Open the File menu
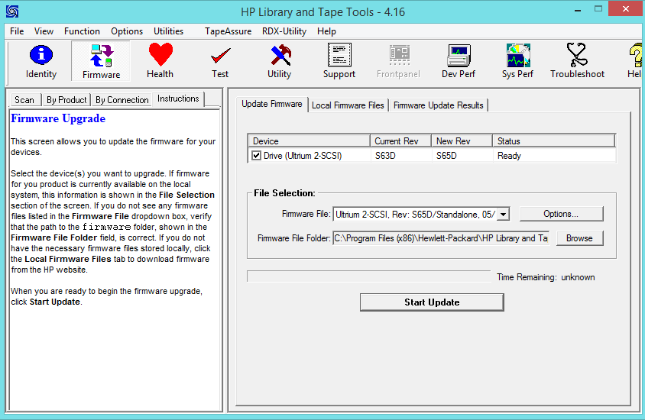The height and width of the screenshot is (420, 645). click(x=17, y=31)
